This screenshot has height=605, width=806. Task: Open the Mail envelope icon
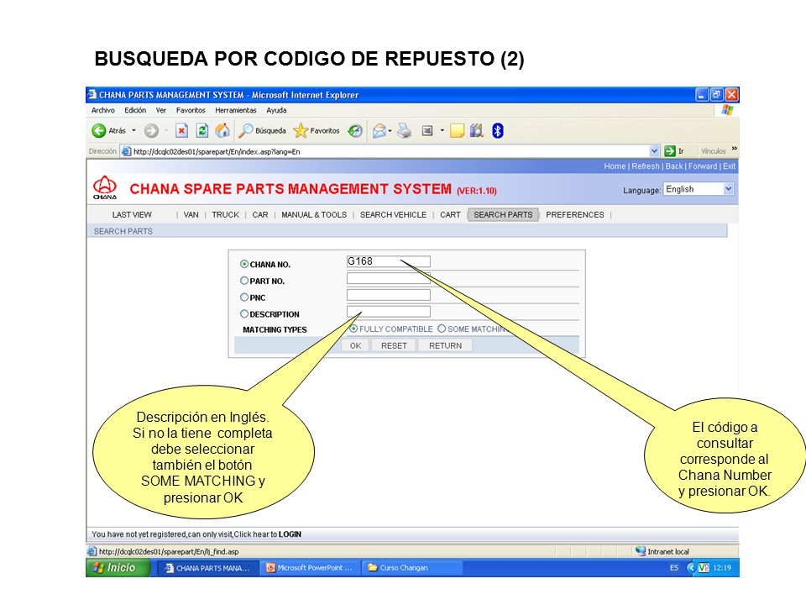point(379,131)
